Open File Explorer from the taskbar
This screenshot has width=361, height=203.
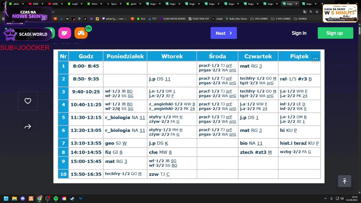pos(14,198)
